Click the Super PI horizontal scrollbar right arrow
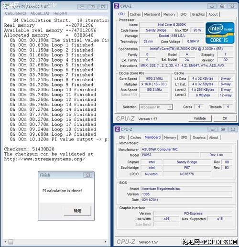The image size is (239, 247). click(x=106, y=242)
